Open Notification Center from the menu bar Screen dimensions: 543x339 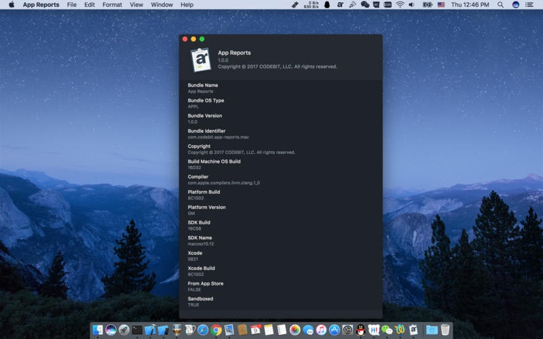530,5
